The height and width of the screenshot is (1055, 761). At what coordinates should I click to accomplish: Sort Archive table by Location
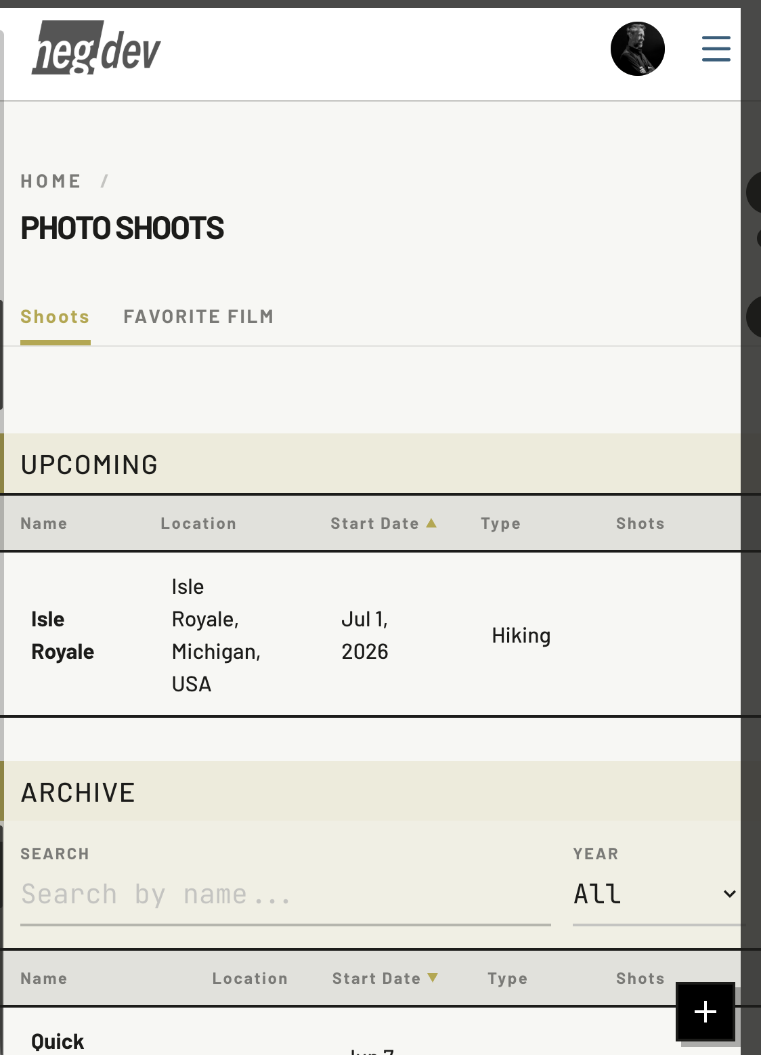tap(251, 978)
